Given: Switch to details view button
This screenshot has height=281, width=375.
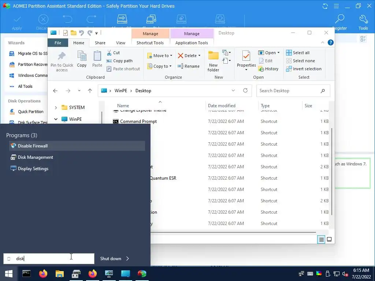Looking at the screenshot, I should point(322,239).
